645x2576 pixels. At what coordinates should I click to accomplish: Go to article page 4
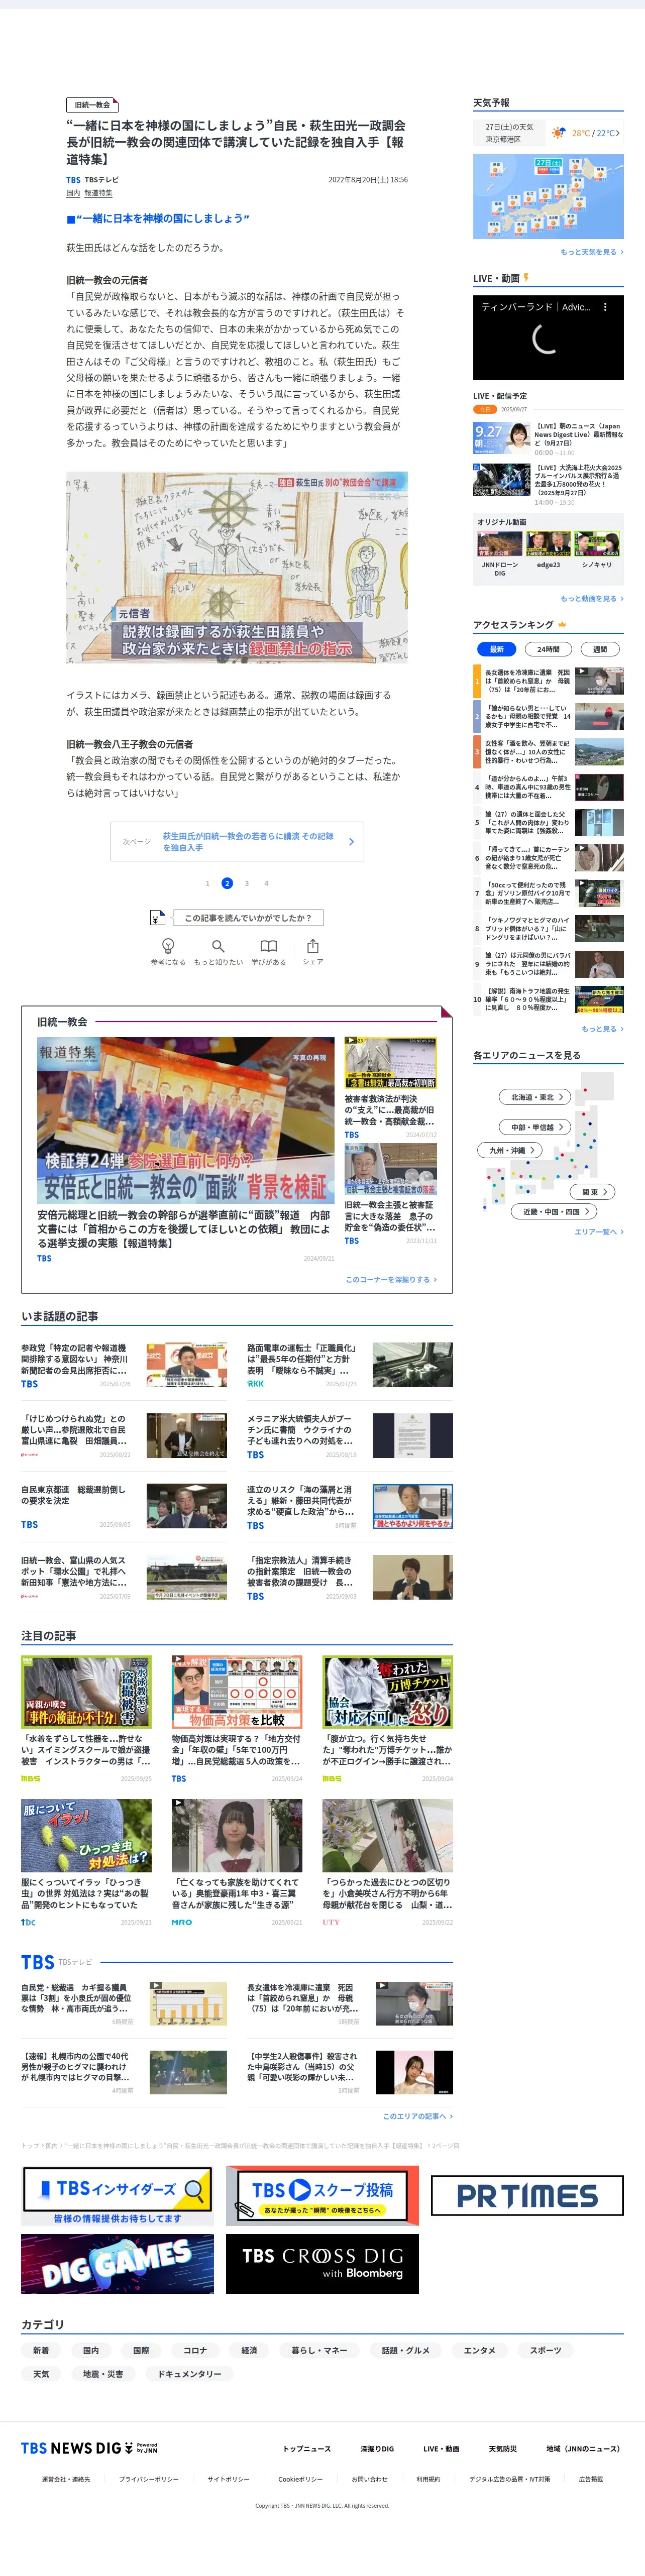tap(266, 883)
